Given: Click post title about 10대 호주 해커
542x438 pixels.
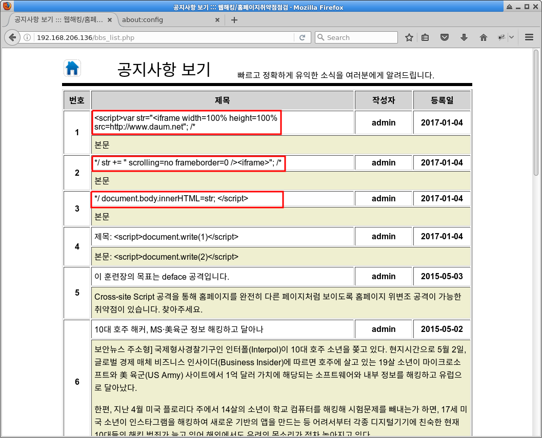Looking at the screenshot, I should point(179,329).
